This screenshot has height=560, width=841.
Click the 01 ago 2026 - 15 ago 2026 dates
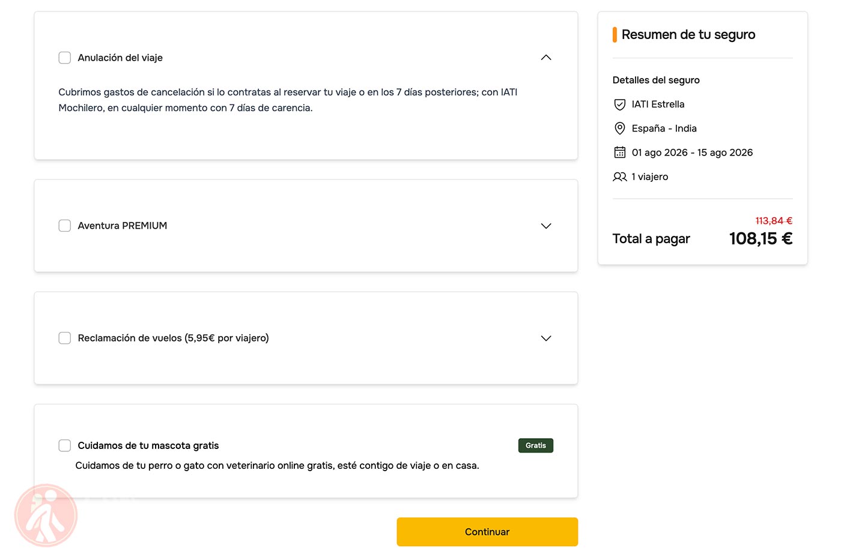pos(692,152)
